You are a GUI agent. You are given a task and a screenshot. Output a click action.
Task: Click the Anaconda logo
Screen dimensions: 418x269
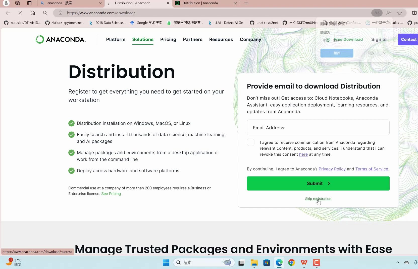click(61, 39)
